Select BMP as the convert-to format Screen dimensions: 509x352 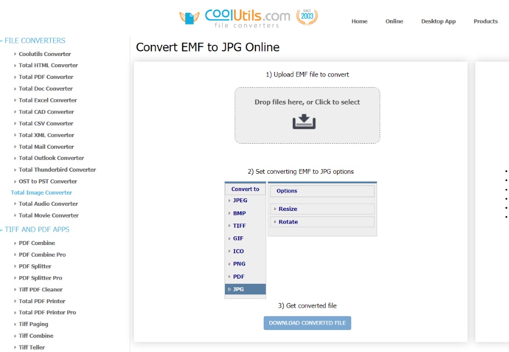(239, 213)
